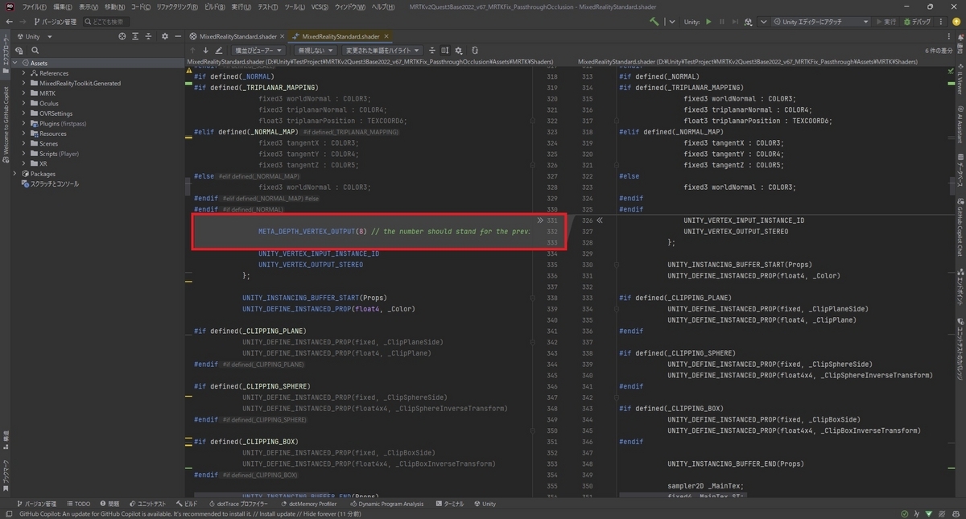Click the Unity pause button
The height and width of the screenshot is (519, 966).
(722, 22)
